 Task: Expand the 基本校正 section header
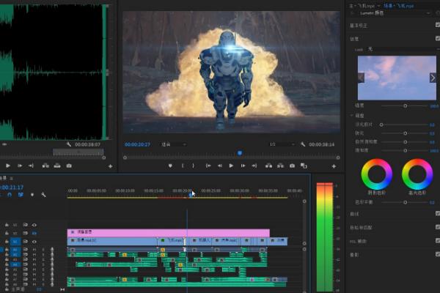[359, 26]
